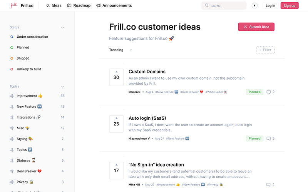
Task: Click comment icon on Auto login
Action: tap(268, 139)
